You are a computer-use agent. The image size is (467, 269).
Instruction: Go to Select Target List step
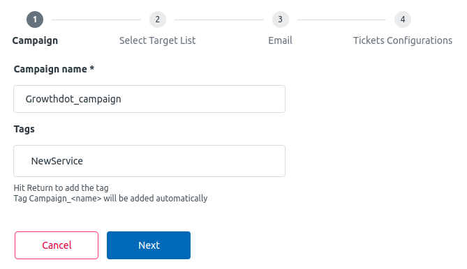click(x=158, y=40)
